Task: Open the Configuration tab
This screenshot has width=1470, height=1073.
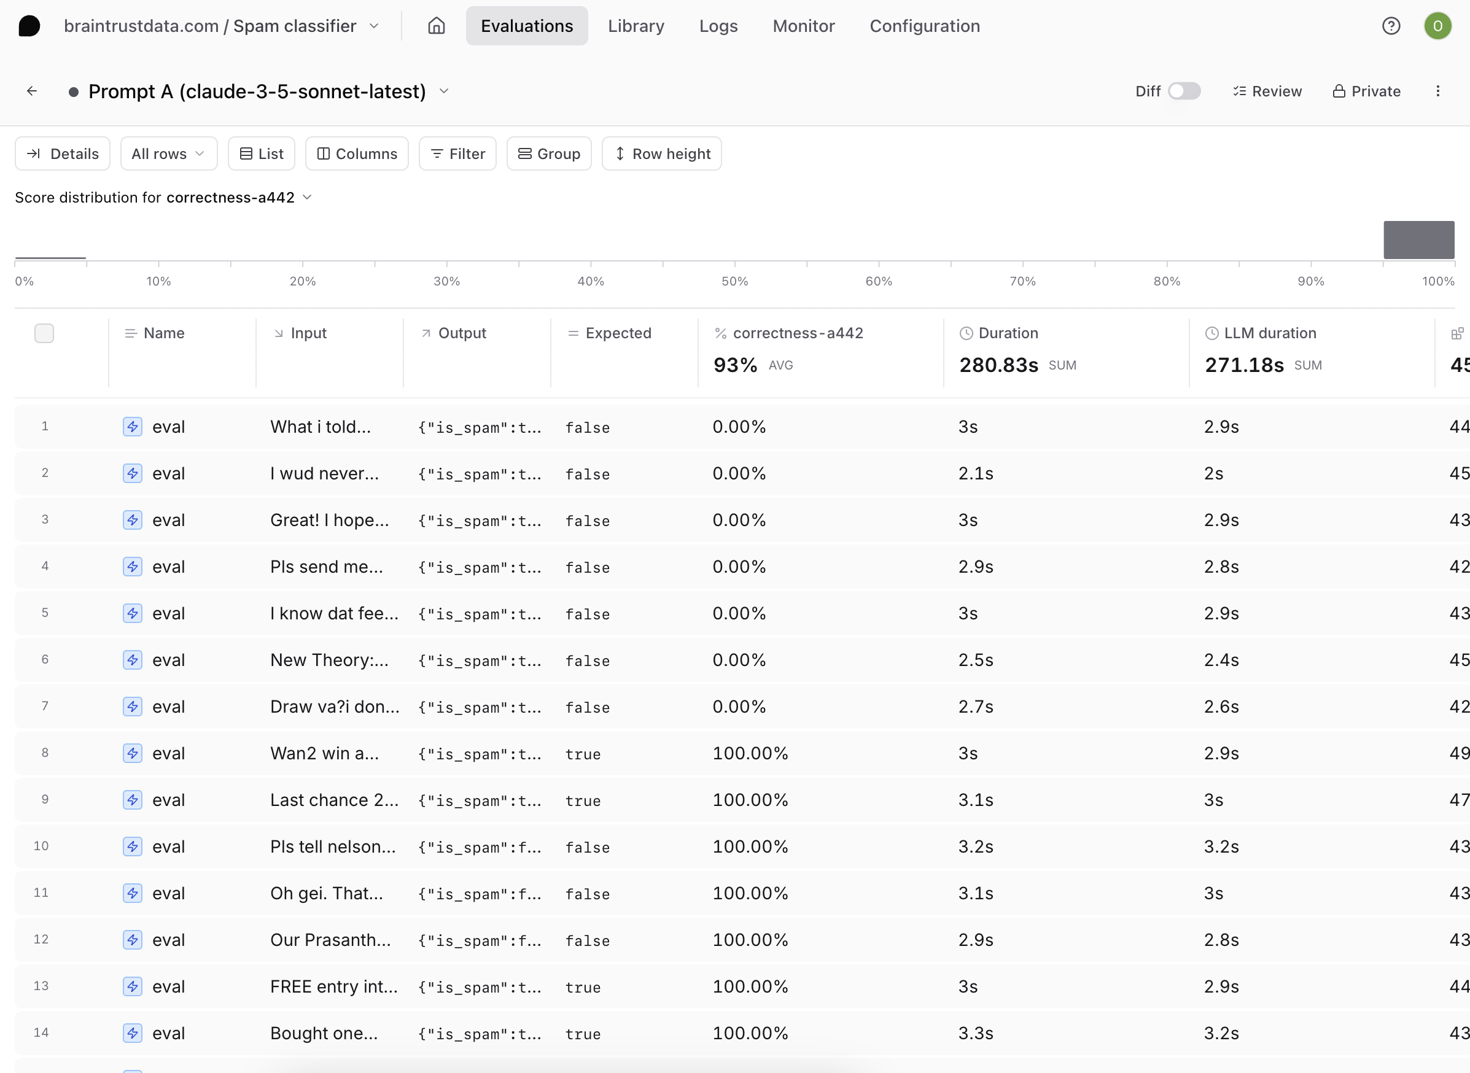Action: pos(924,26)
